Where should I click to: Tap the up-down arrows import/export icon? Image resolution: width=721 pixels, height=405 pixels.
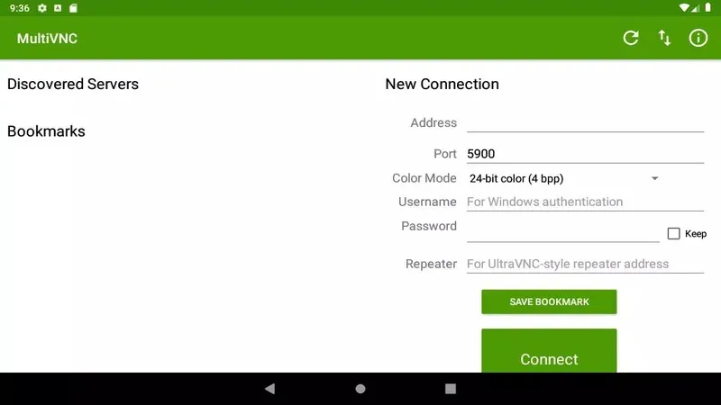664,38
